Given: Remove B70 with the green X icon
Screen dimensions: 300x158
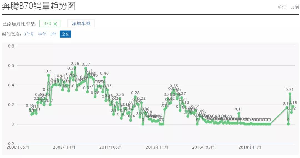Looking at the screenshot, I should point(55,24).
